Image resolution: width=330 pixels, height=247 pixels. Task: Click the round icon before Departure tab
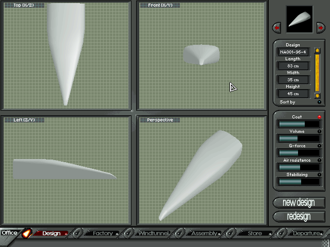(x=282, y=233)
